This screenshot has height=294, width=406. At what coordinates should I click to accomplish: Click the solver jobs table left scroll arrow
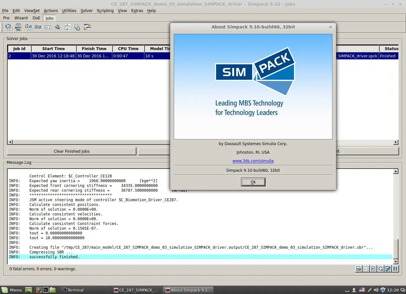(10, 142)
